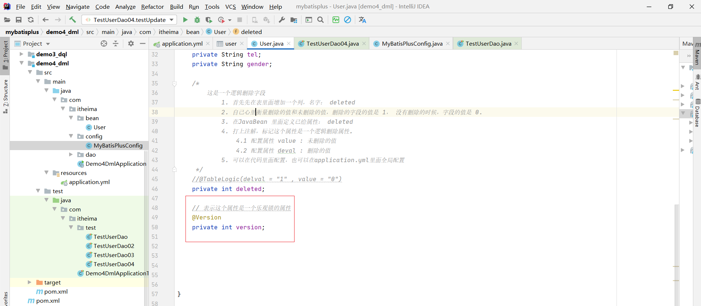
Task: Expand hidden Maven toolbar items with the chevrons
Action: tap(689, 56)
